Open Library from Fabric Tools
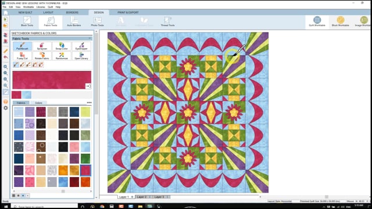 pos(81,56)
